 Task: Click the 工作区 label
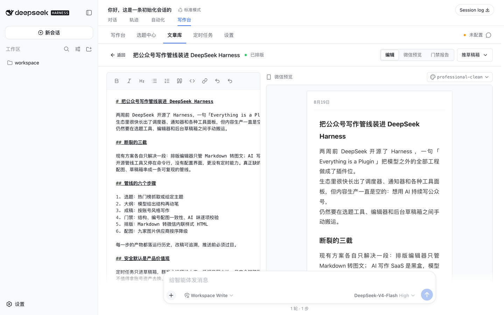point(13,49)
